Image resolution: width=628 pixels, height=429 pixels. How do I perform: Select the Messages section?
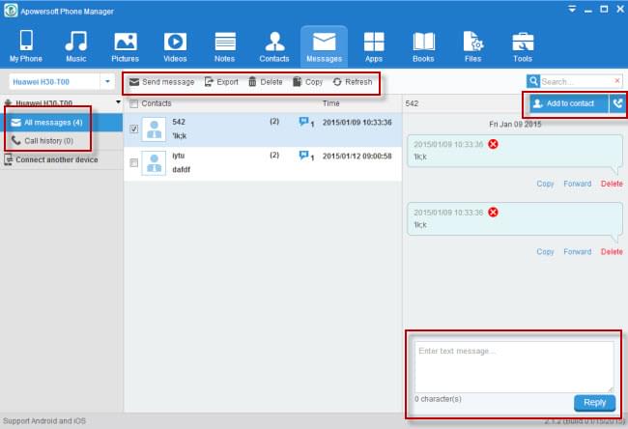(324, 46)
